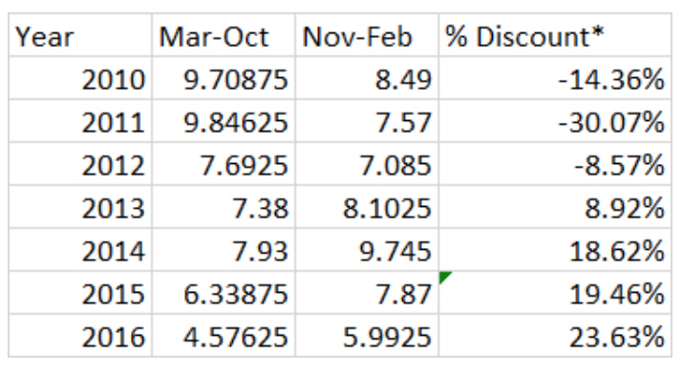Screen dimensions: 682x370
Task: Click the 2010 year cell
Action: click(80, 78)
